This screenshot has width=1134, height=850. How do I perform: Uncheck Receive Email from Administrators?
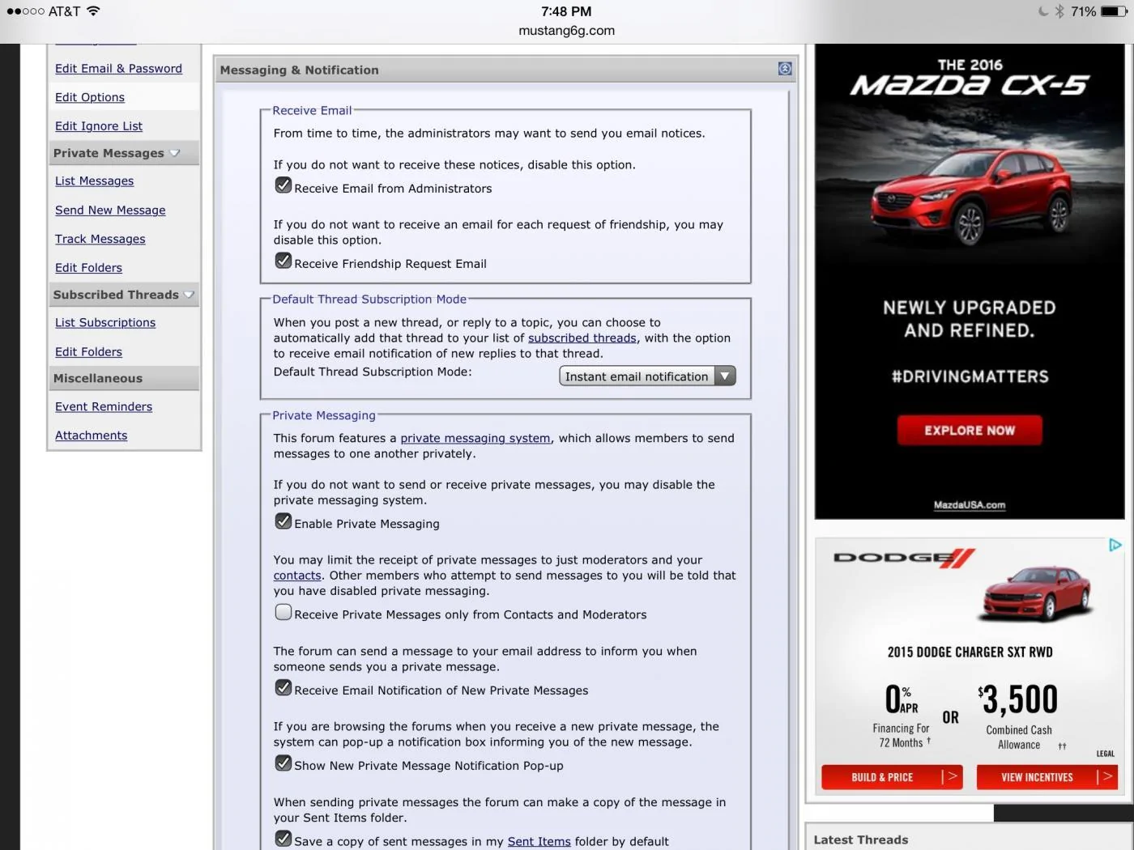coord(283,185)
